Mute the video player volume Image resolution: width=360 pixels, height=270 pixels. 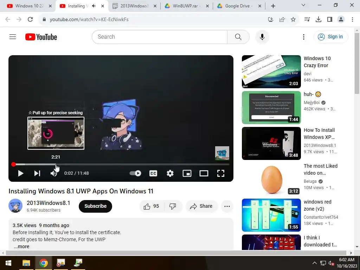click(54, 173)
